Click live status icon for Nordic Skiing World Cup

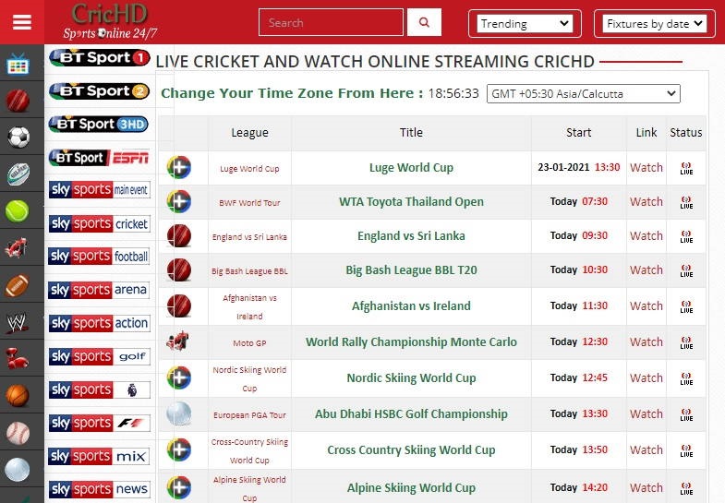coord(686,378)
